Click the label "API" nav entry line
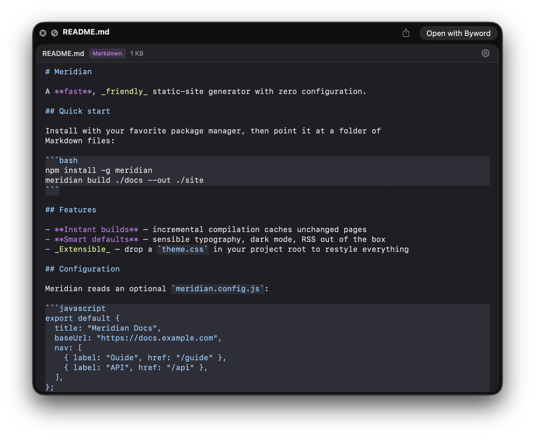The height and width of the screenshot is (438, 535). tap(136, 368)
